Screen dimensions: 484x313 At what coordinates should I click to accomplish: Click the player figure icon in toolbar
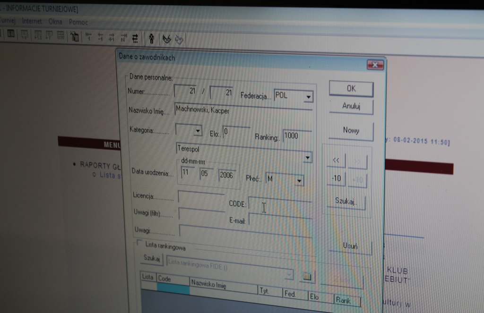point(151,38)
